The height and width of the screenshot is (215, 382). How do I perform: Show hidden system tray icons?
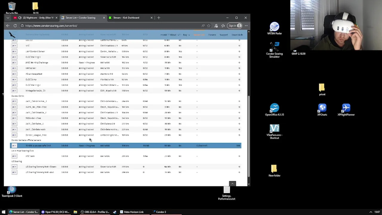click(371, 212)
